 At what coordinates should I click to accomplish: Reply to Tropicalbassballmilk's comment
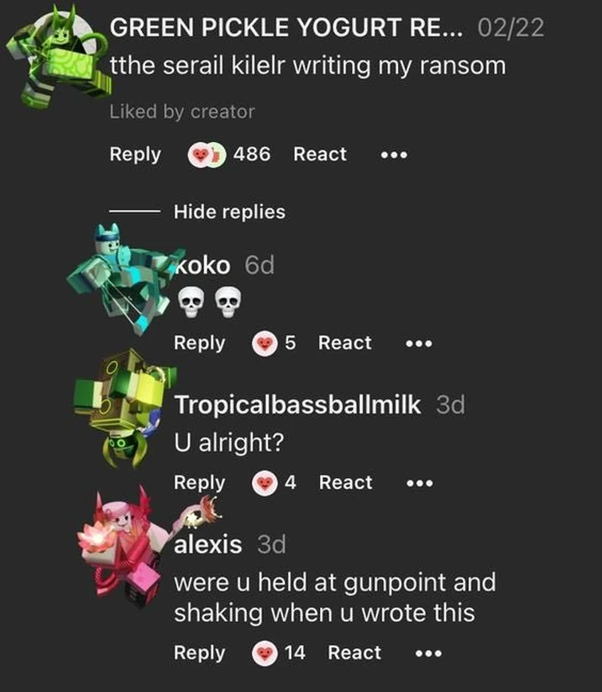pos(199,483)
